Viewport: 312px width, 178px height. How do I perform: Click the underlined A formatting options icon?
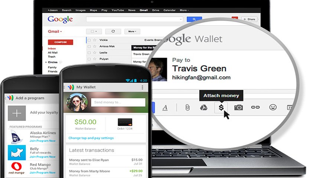(165, 108)
